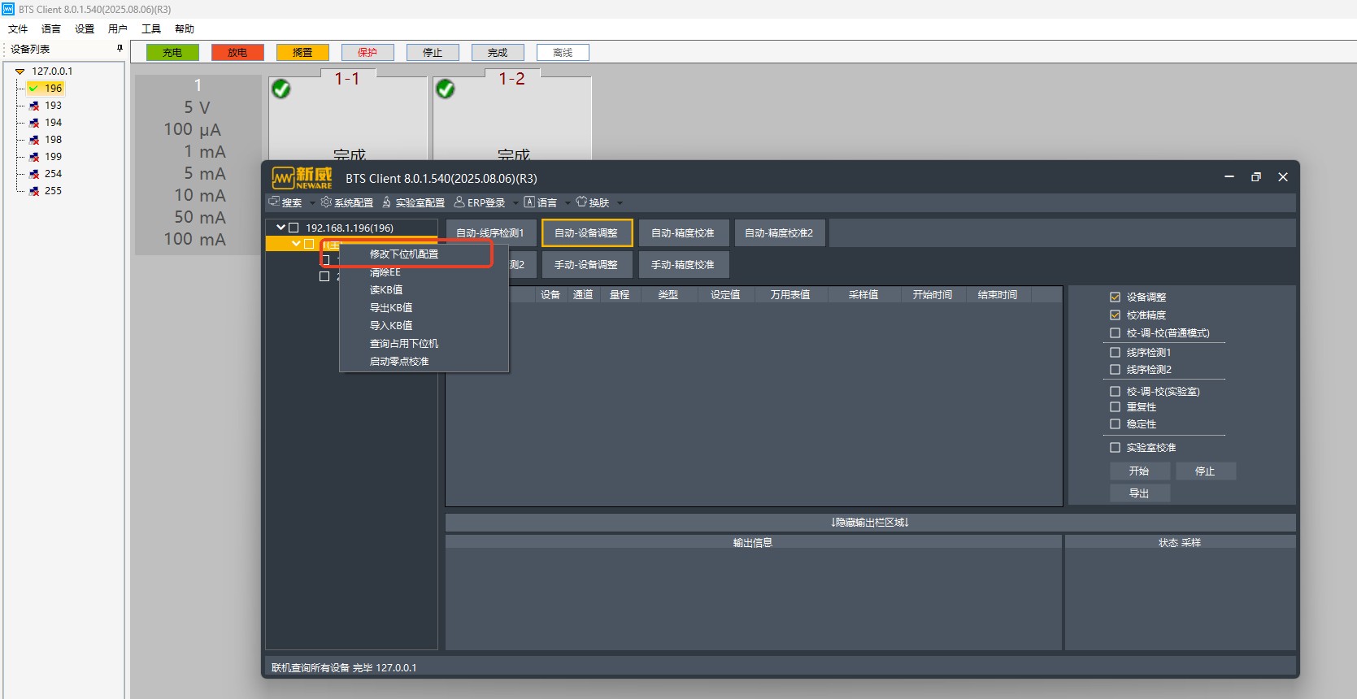1357x699 pixels.
Task: Click the offline device icon for 193
Action: [34, 106]
